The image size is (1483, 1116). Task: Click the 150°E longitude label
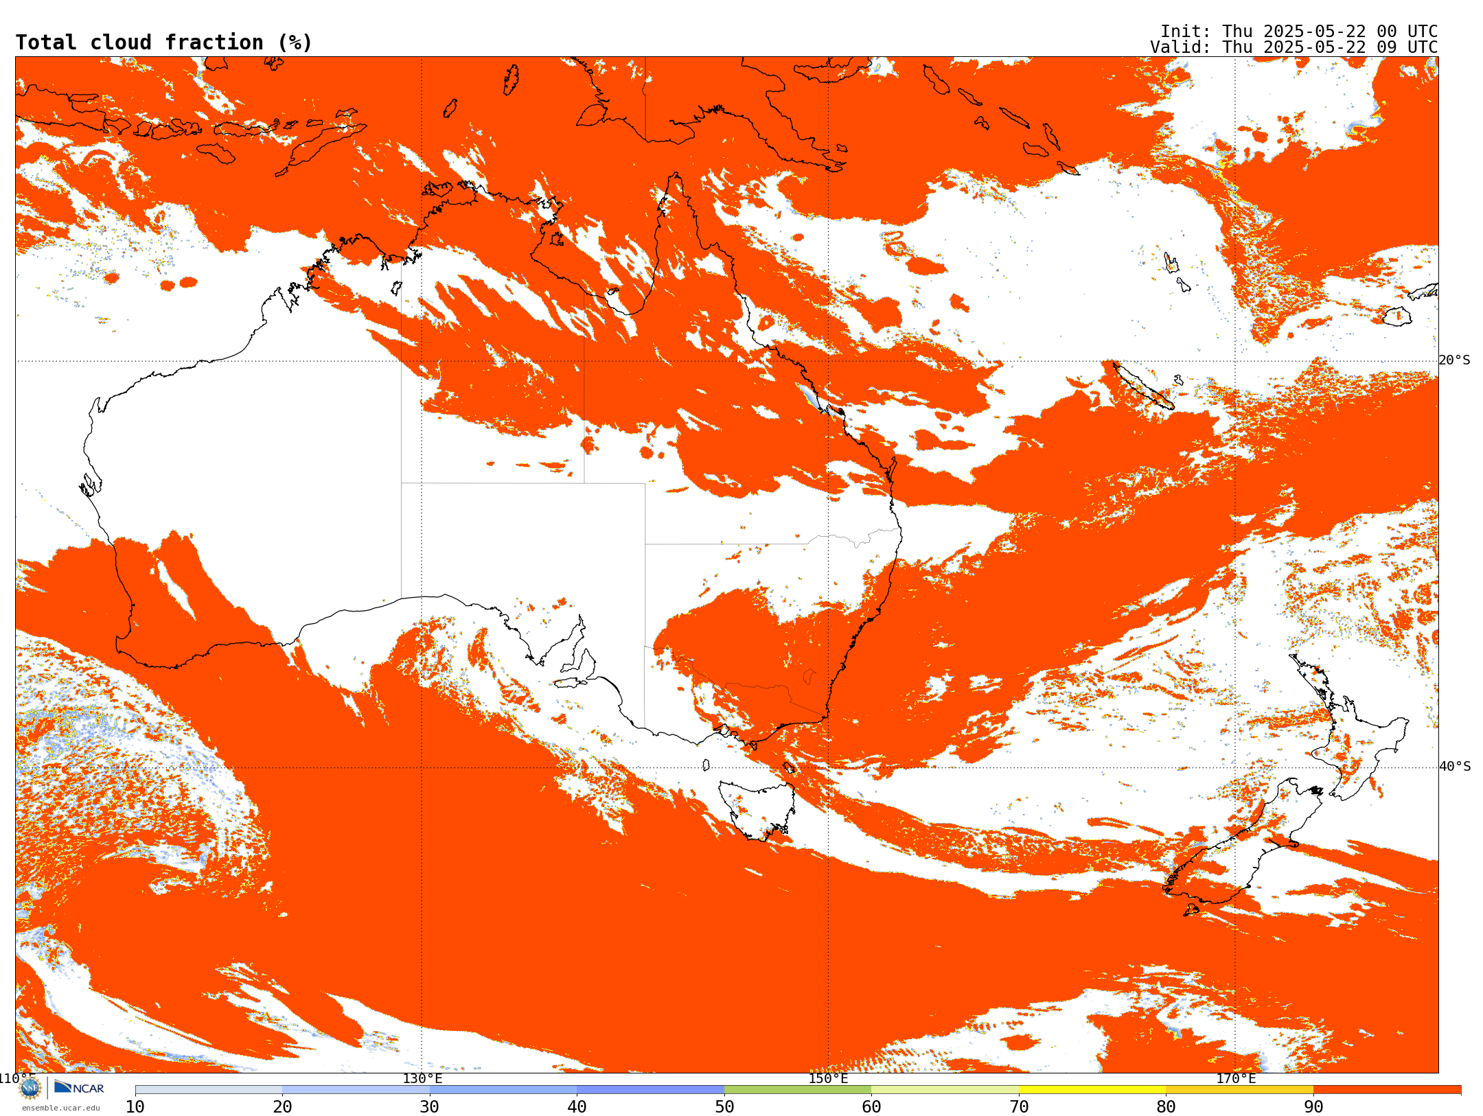click(828, 1078)
